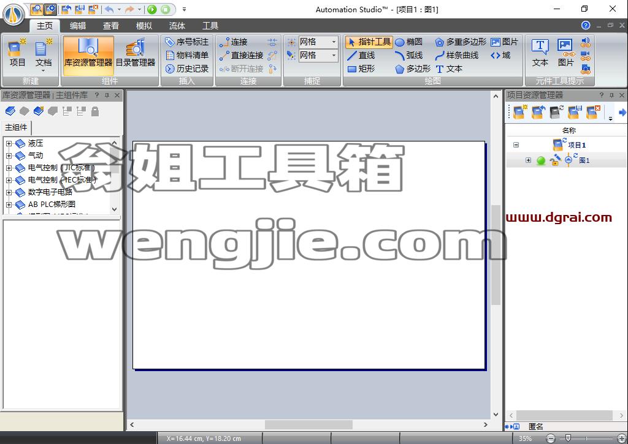Open the 物料清单 bill of materials
The image size is (628, 444).
point(187,55)
